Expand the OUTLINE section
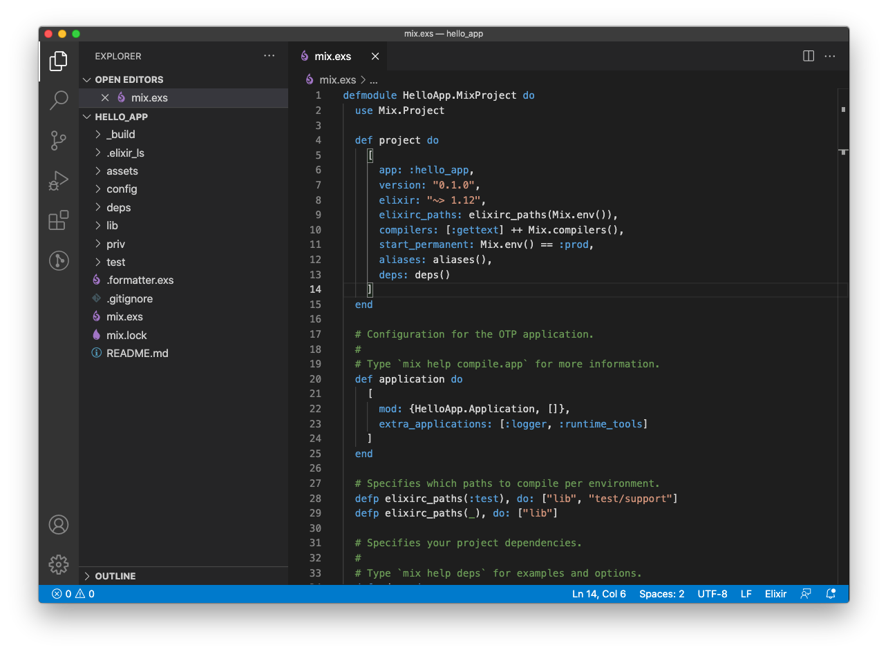The width and height of the screenshot is (888, 654). coord(115,576)
